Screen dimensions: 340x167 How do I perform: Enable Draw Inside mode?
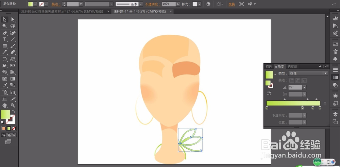(x=14, y=135)
